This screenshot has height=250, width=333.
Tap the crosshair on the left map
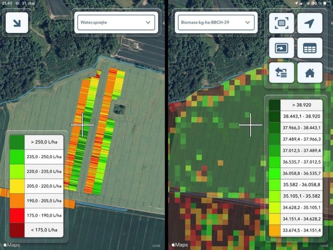coord(82,125)
